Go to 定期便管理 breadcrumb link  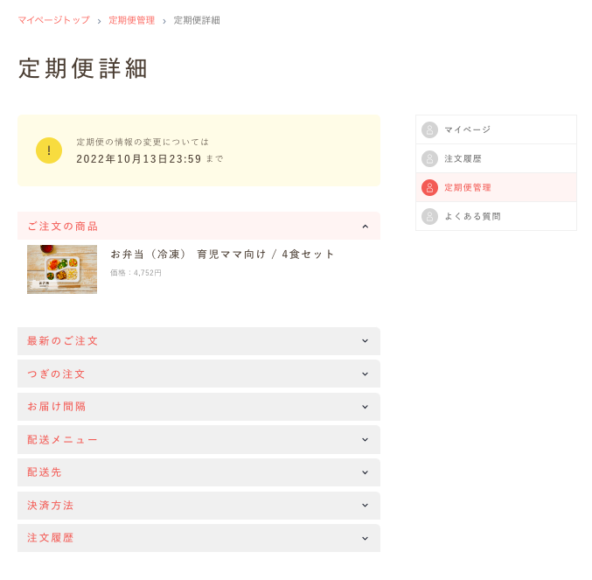[x=132, y=20]
